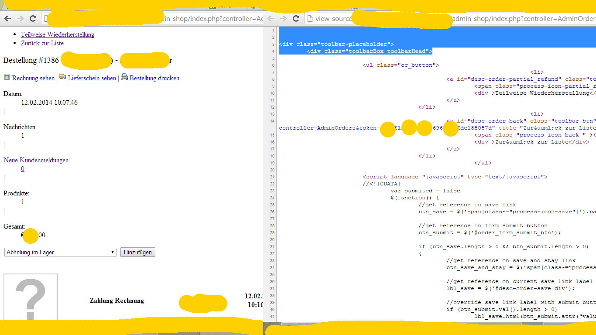Click the Produkte: label
Screen dimensions: 596x335
pos(17,193)
